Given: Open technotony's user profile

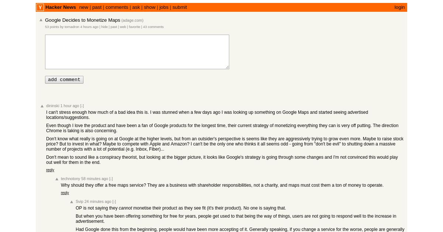Looking at the screenshot, I should (x=71, y=179).
